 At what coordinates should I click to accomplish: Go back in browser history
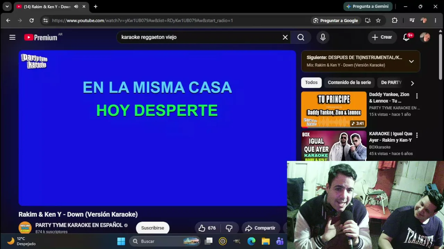point(8,20)
